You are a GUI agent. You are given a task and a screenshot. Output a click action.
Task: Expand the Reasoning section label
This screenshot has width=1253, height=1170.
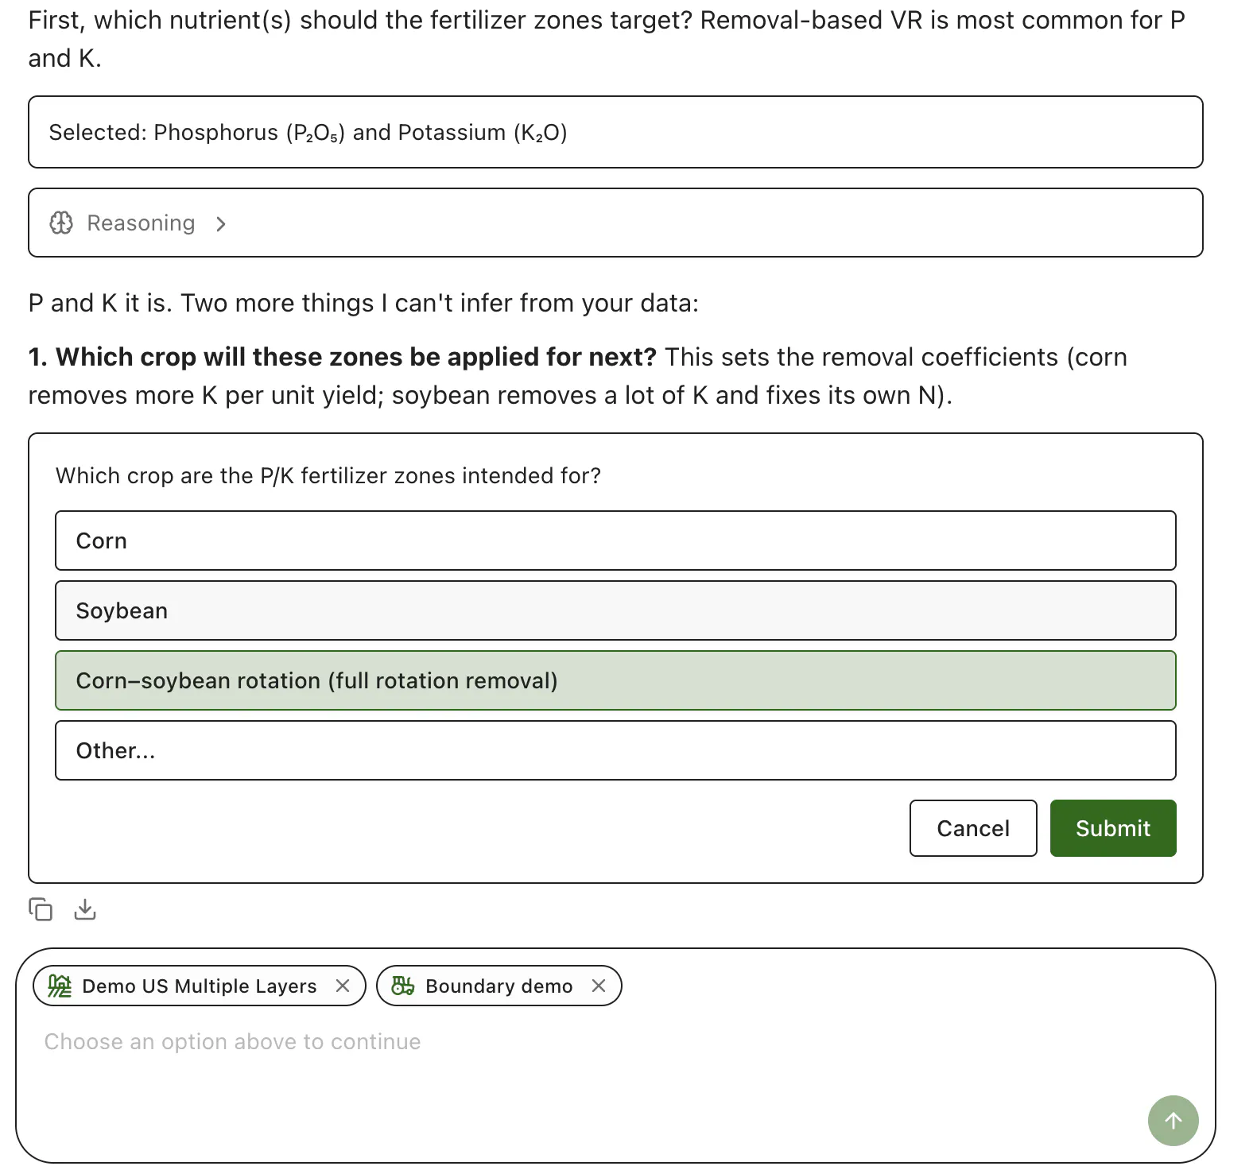coord(141,223)
